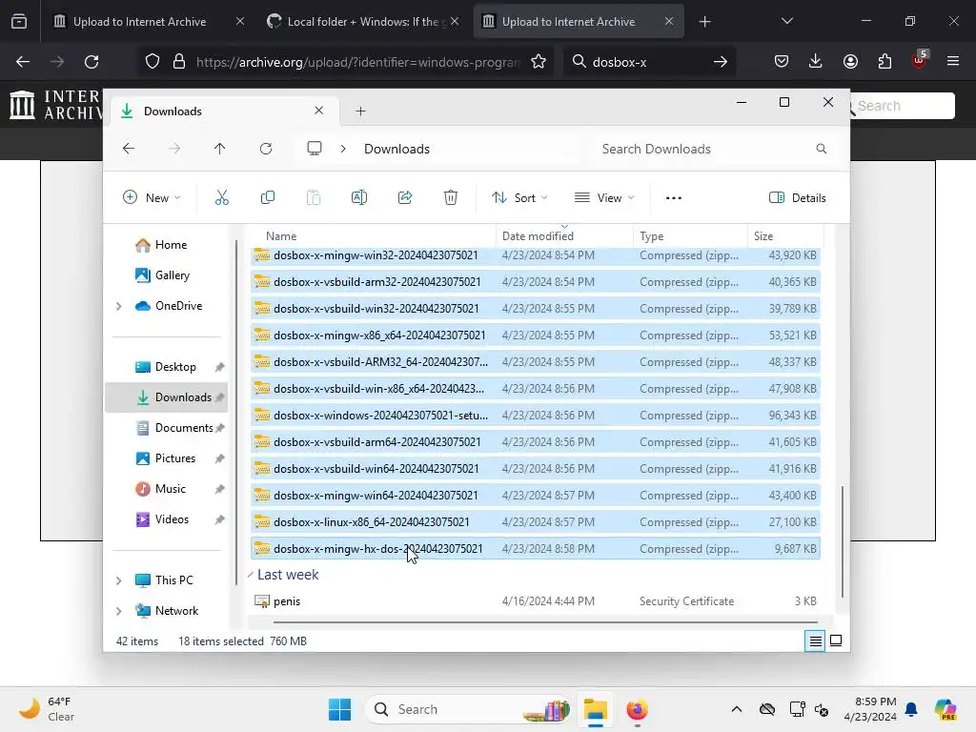The height and width of the screenshot is (732, 976).
Task: Click the Share icon in Explorer toolbar
Action: tap(405, 198)
